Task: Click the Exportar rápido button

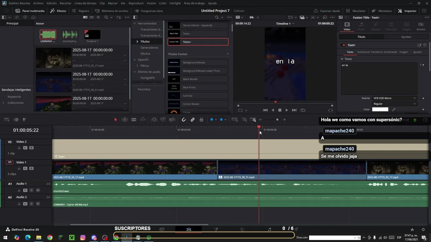Action: pyautogui.click(x=327, y=11)
